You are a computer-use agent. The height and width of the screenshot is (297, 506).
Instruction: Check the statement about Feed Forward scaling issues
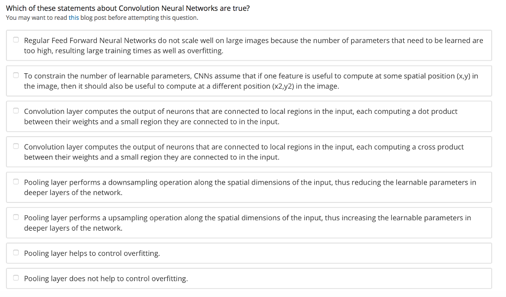(x=16, y=39)
